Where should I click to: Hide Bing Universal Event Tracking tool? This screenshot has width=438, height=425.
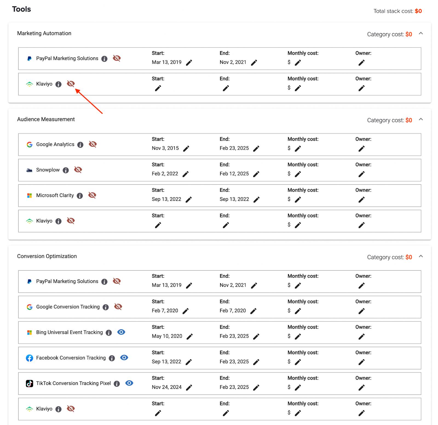point(121,332)
